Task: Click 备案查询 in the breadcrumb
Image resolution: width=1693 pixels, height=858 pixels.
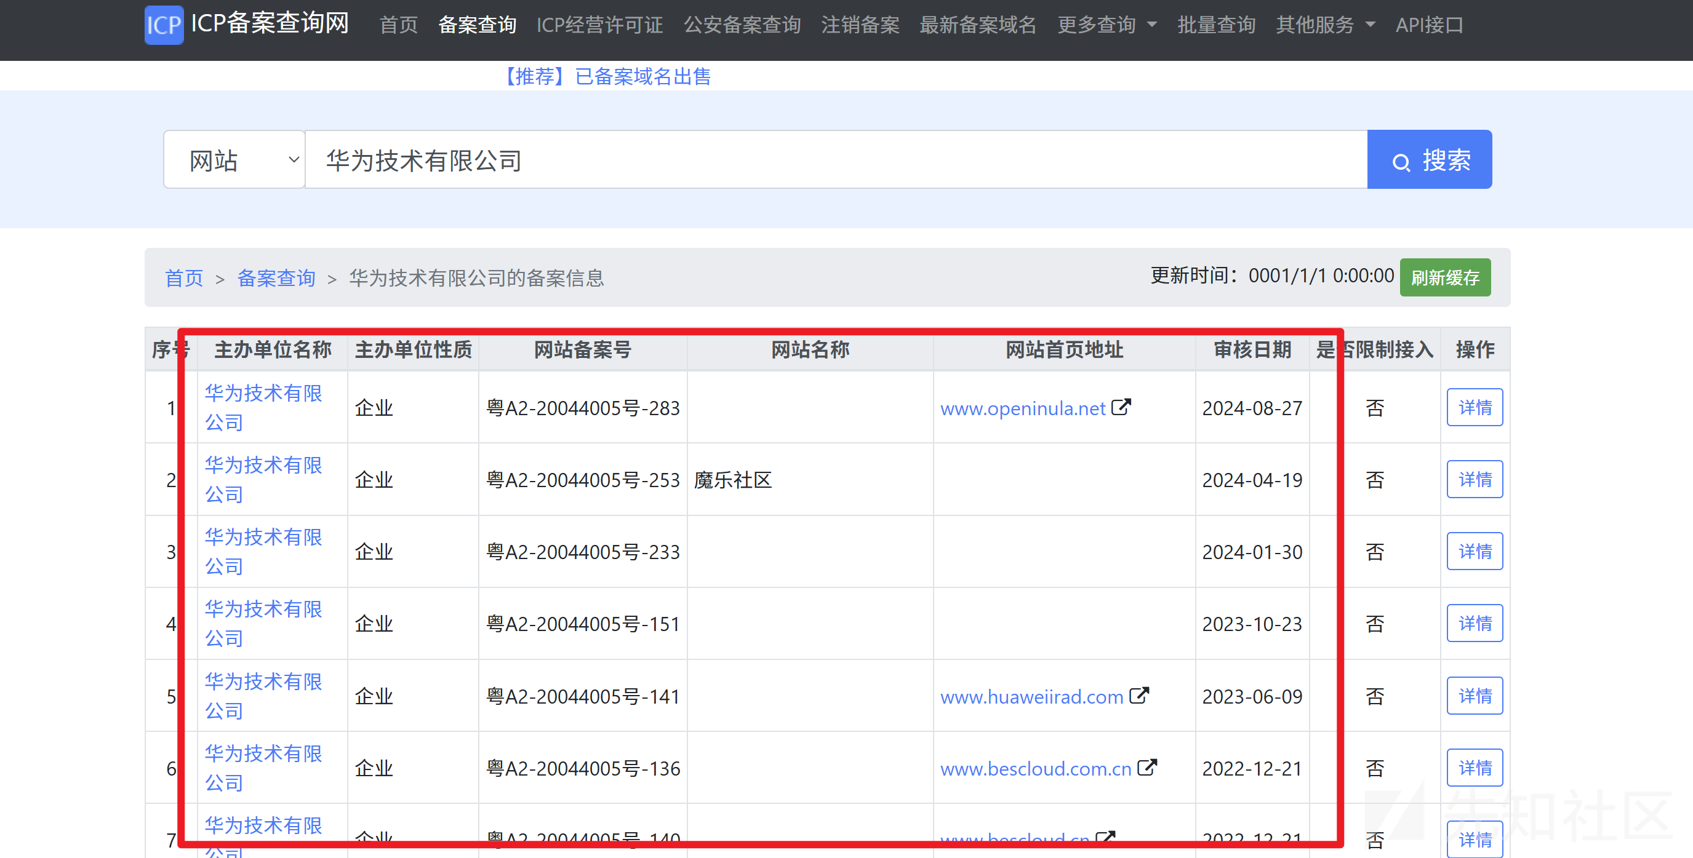Action: (276, 278)
